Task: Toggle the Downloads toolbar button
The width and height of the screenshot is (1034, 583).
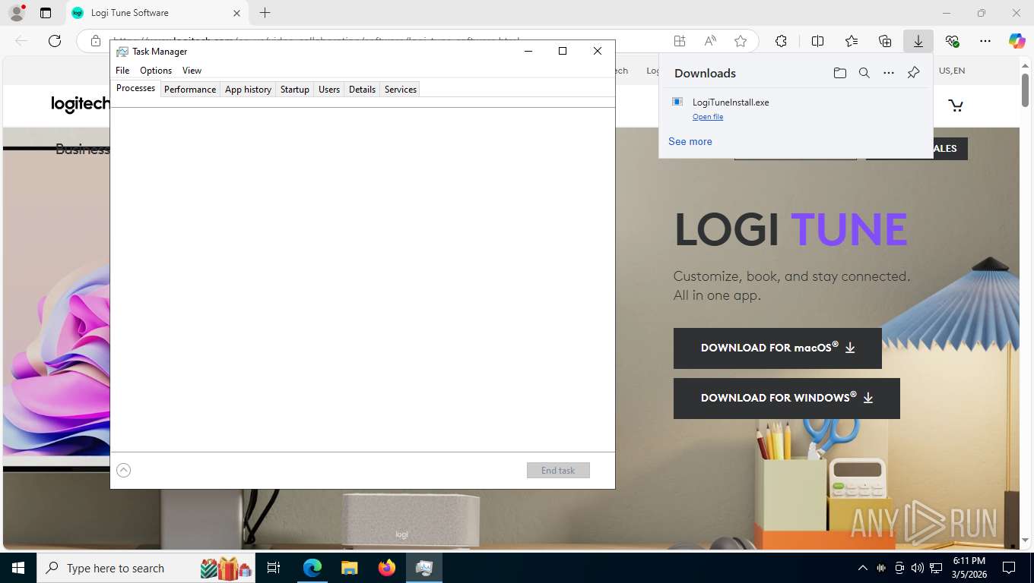Action: click(x=918, y=41)
